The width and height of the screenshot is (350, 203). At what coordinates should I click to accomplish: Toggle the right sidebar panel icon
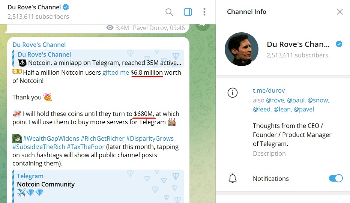188,12
